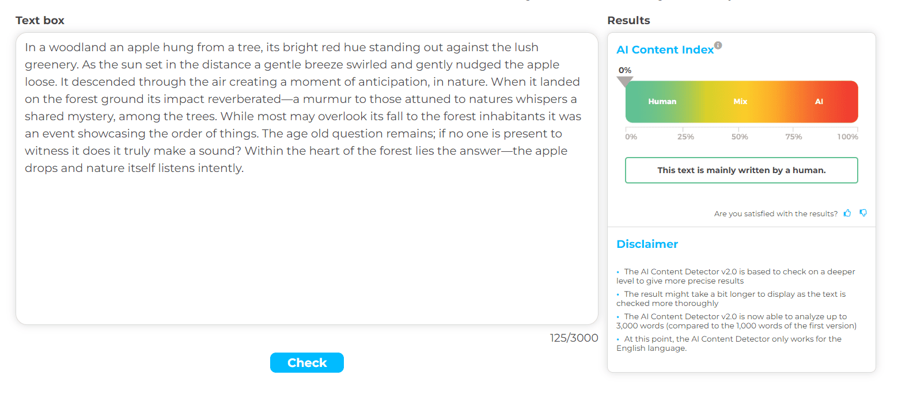Image resolution: width=913 pixels, height=398 pixels.
Task: Click 'Are you satisfied with the results?' text
Action: tap(775, 213)
